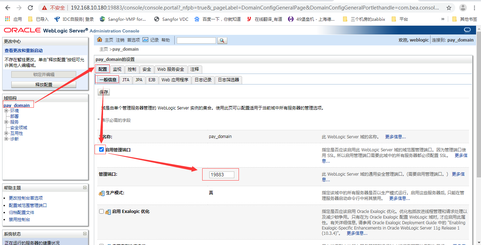Show more bookmarks with the double chevron
This screenshot has height=245, width=481.
443,19
